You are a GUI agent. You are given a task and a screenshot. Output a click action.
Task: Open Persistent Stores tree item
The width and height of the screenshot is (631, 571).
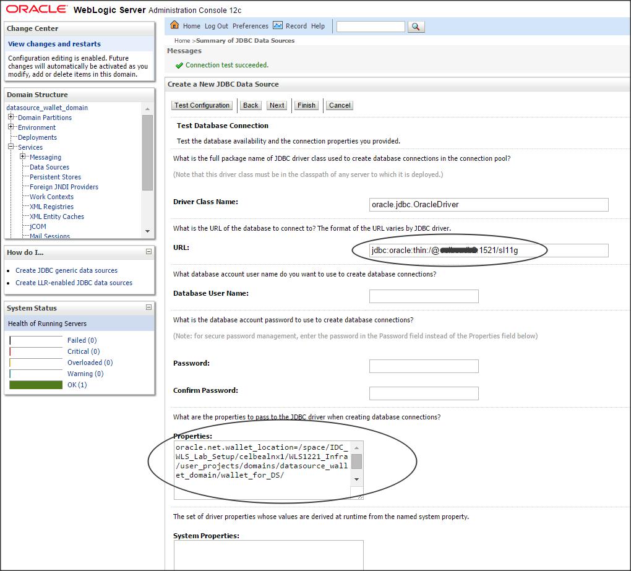(55, 177)
